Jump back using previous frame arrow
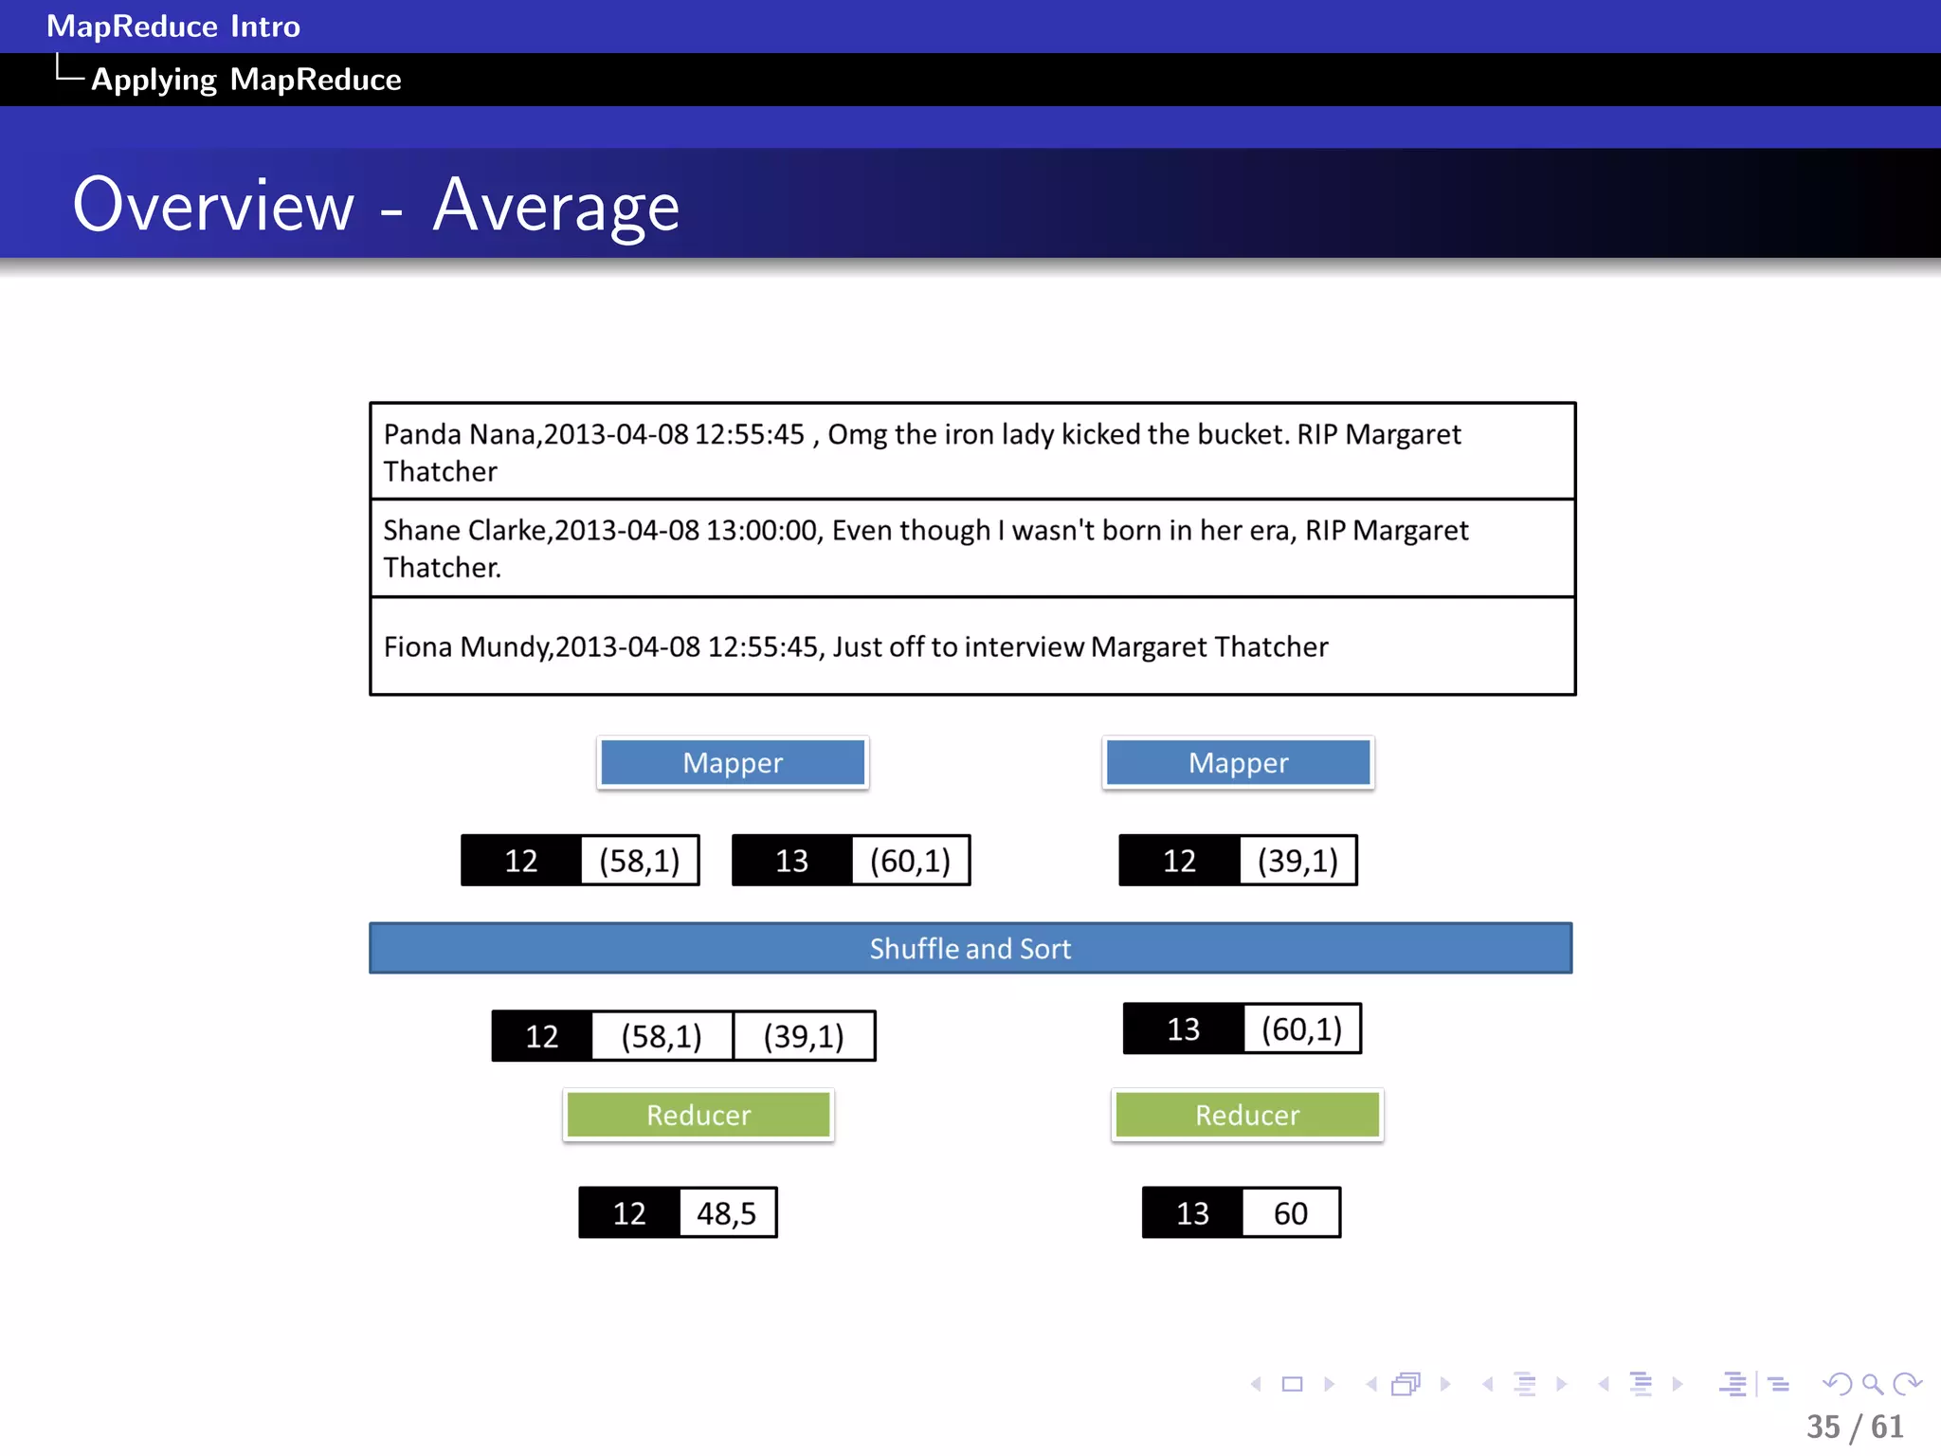The image size is (1941, 1456). coord(1371,1384)
